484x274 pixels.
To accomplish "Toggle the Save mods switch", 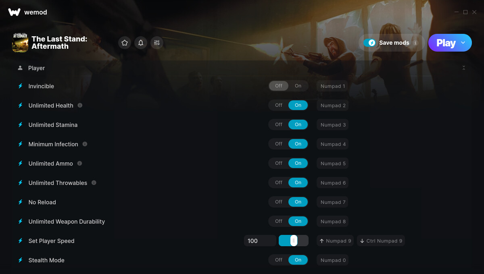I will coord(369,43).
